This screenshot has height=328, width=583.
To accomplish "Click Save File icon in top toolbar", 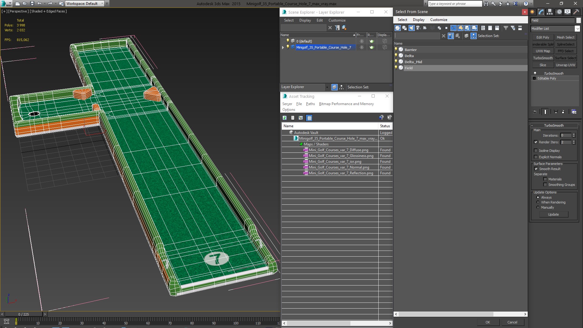I will 32,4.
